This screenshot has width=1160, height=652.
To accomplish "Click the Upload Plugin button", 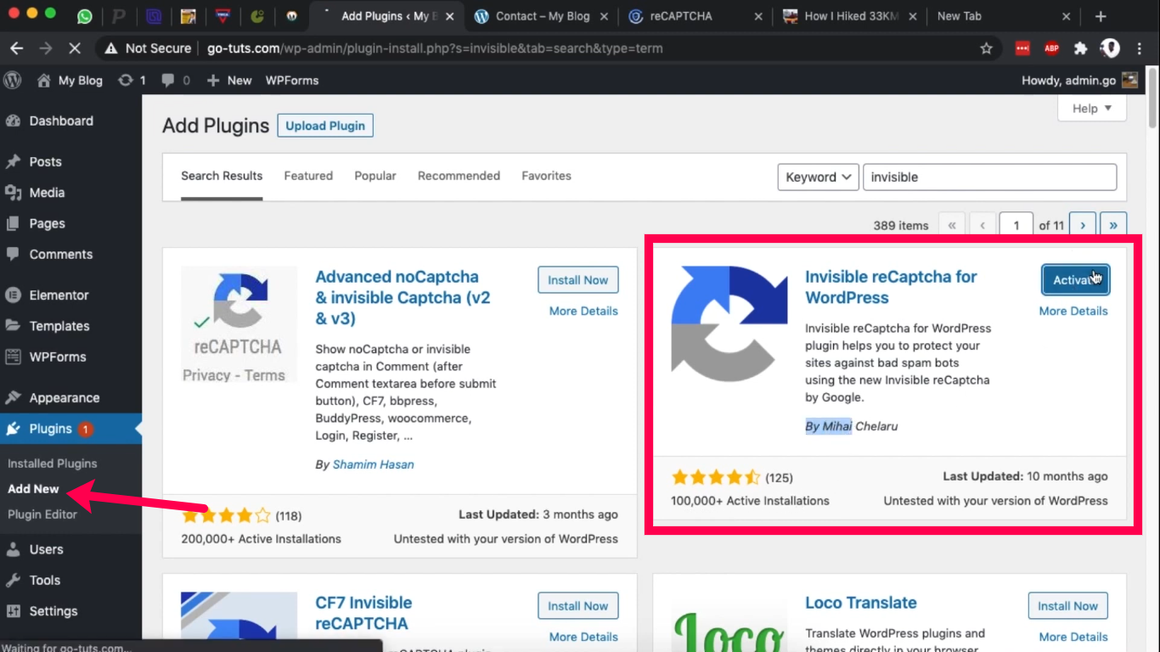I will tap(325, 126).
